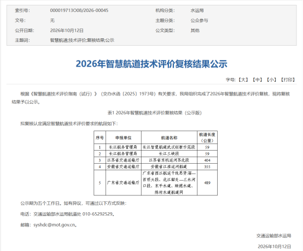Click the keywords 智慧航道;技术评价;复核结果;公示
The image size is (303, 251).
[x=82, y=40]
